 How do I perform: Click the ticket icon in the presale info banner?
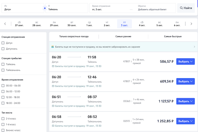[53, 47]
